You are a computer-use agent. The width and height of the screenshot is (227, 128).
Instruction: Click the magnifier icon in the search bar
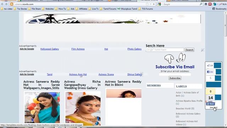tap(201, 4)
